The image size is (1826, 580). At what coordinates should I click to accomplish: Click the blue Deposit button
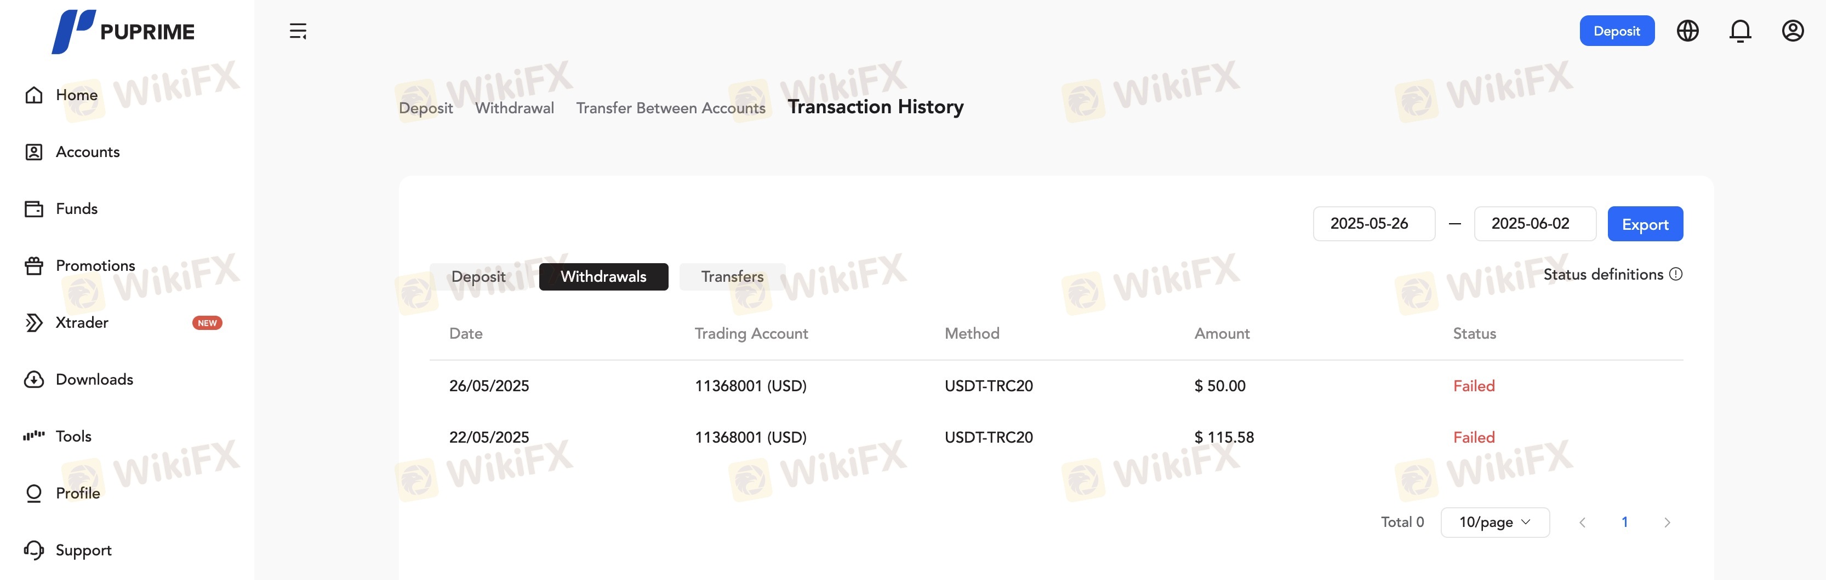point(1616,31)
